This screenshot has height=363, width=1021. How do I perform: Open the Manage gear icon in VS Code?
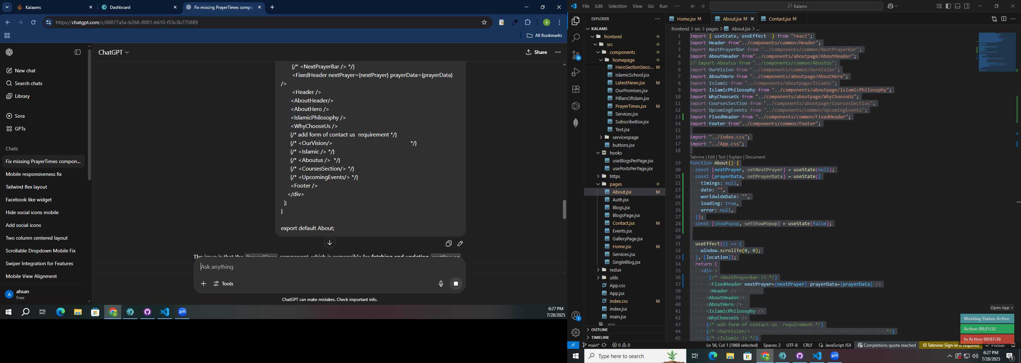click(575, 333)
